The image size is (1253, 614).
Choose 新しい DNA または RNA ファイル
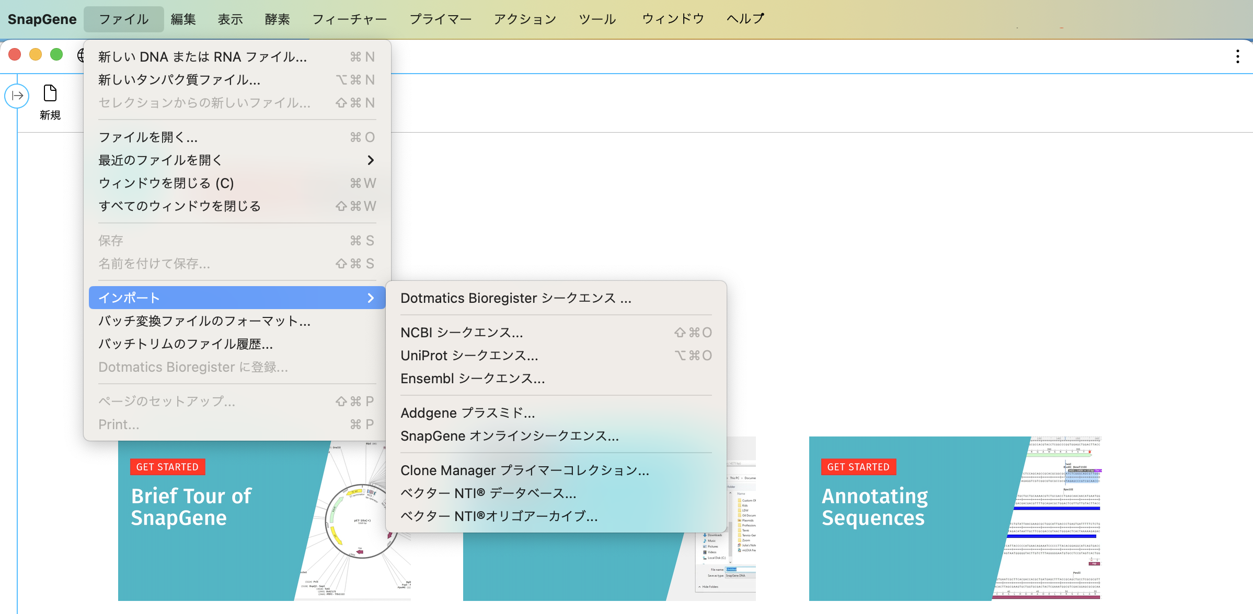(x=202, y=57)
